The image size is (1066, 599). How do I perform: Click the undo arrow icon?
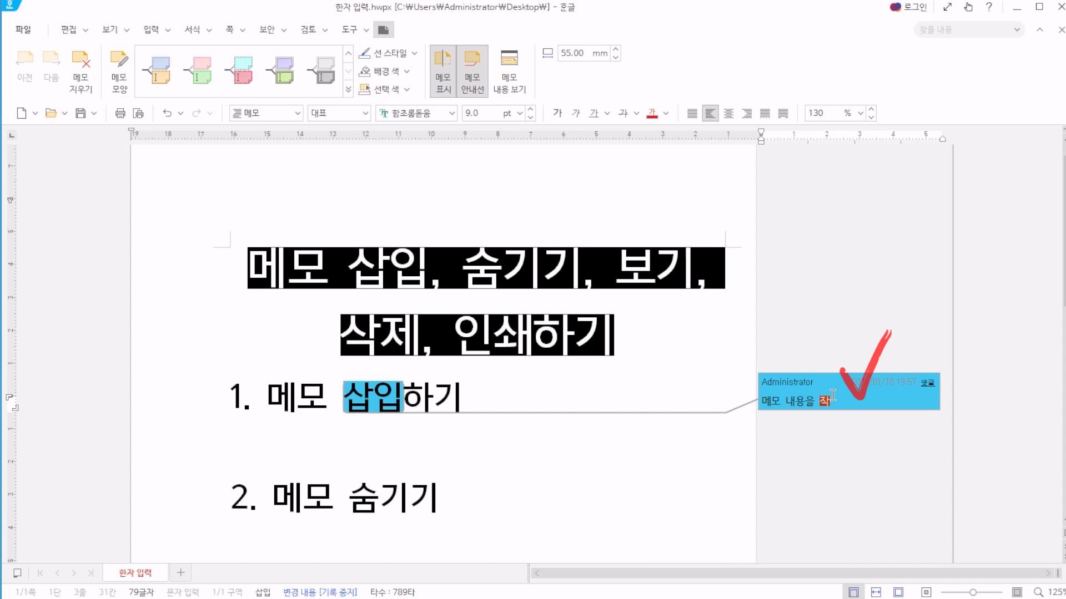coord(167,113)
